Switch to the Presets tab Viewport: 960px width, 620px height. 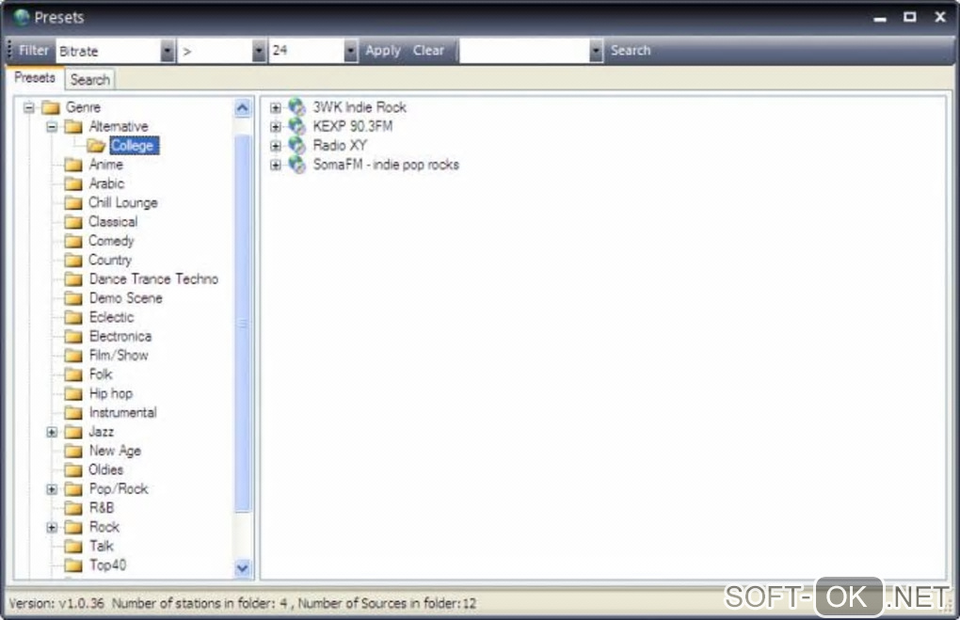[x=35, y=78]
